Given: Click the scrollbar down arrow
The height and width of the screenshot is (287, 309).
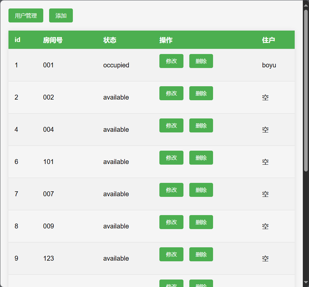Looking at the screenshot, I should [x=306, y=282].
